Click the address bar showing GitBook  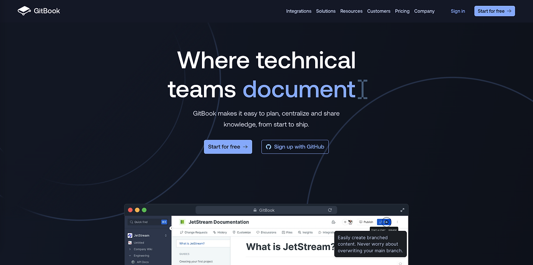266,210
